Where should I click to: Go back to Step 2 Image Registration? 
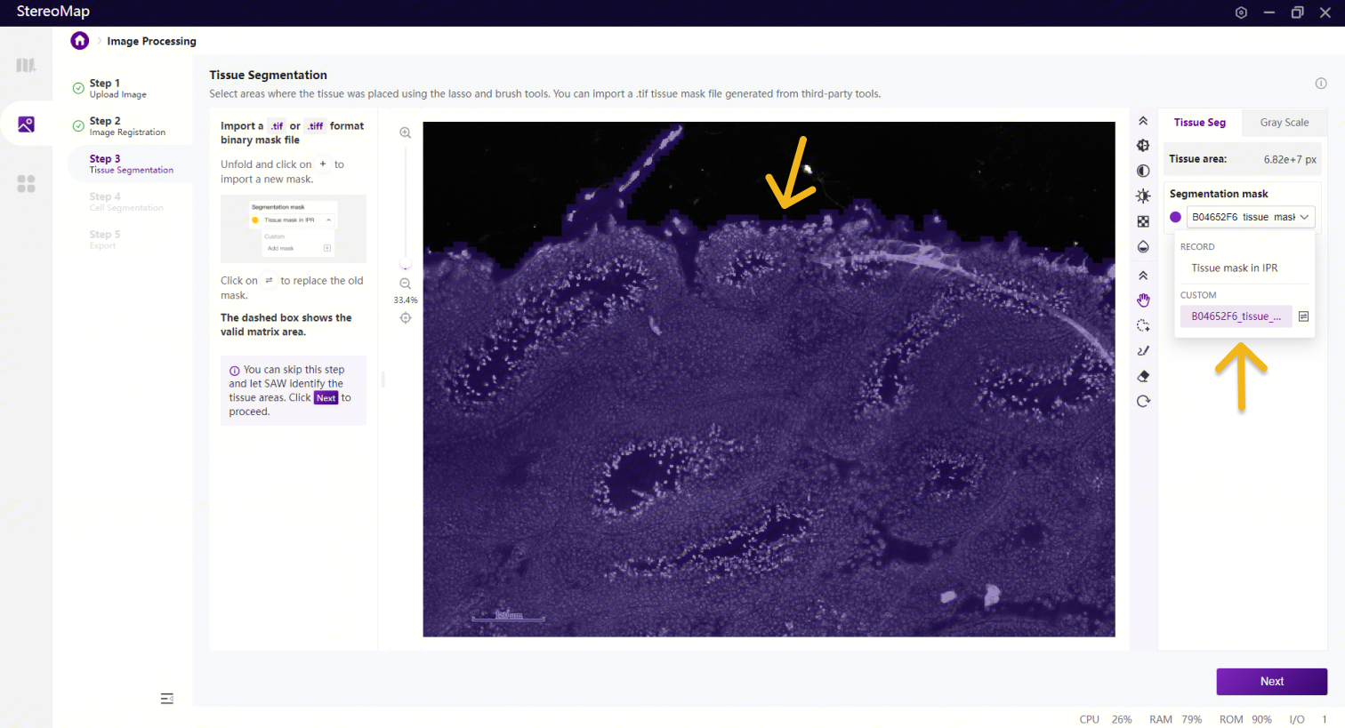click(x=126, y=126)
